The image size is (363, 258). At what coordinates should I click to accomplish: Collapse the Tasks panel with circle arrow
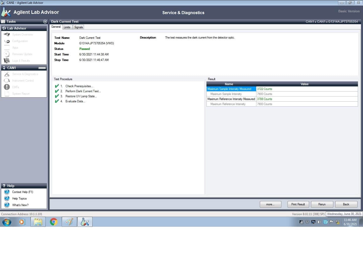click(45, 22)
